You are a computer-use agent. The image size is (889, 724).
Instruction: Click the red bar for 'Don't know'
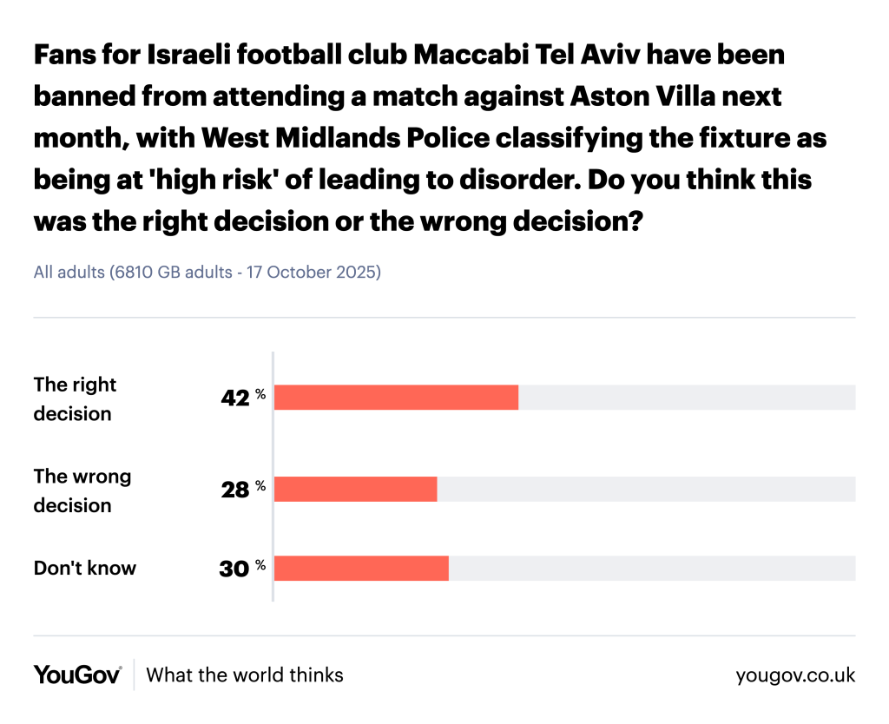[362, 569]
